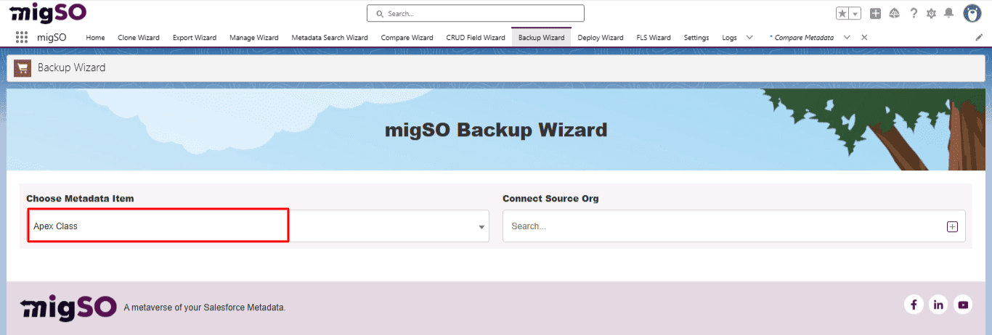Viewport: 992px width, 335px height.
Task: Switch to the Compare Wizard tab
Action: point(407,38)
